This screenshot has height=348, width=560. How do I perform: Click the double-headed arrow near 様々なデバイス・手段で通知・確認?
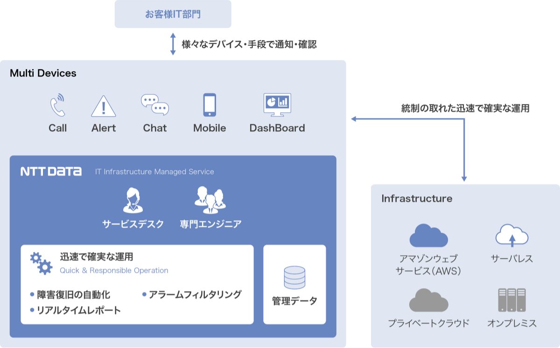tap(173, 42)
